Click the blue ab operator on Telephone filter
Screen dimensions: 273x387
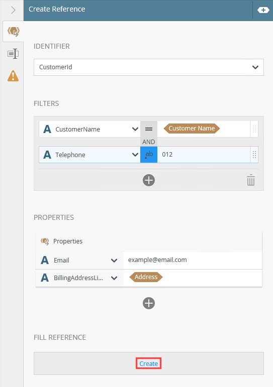tap(149, 155)
